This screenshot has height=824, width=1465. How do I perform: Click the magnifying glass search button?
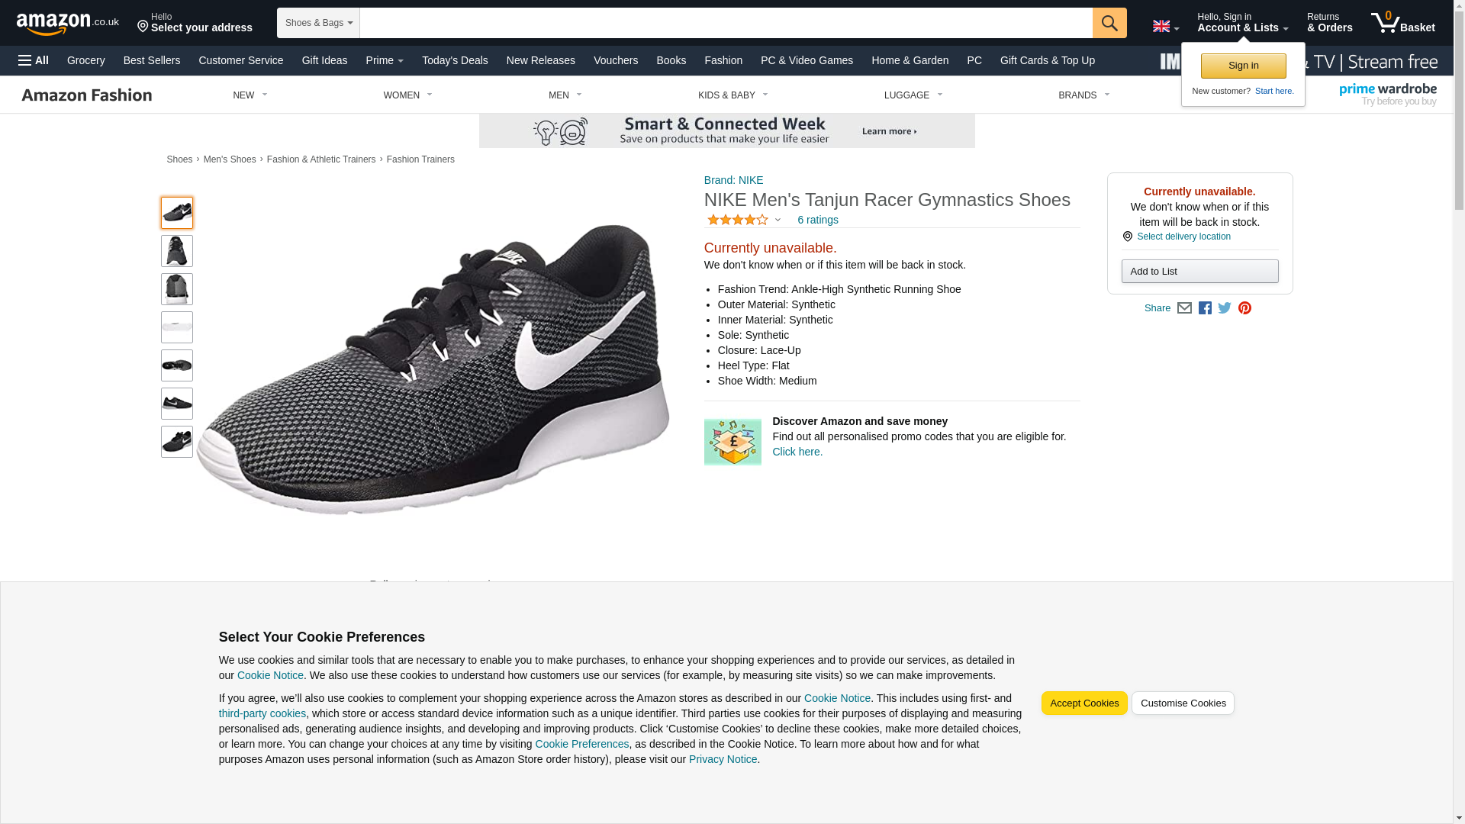(x=1109, y=23)
